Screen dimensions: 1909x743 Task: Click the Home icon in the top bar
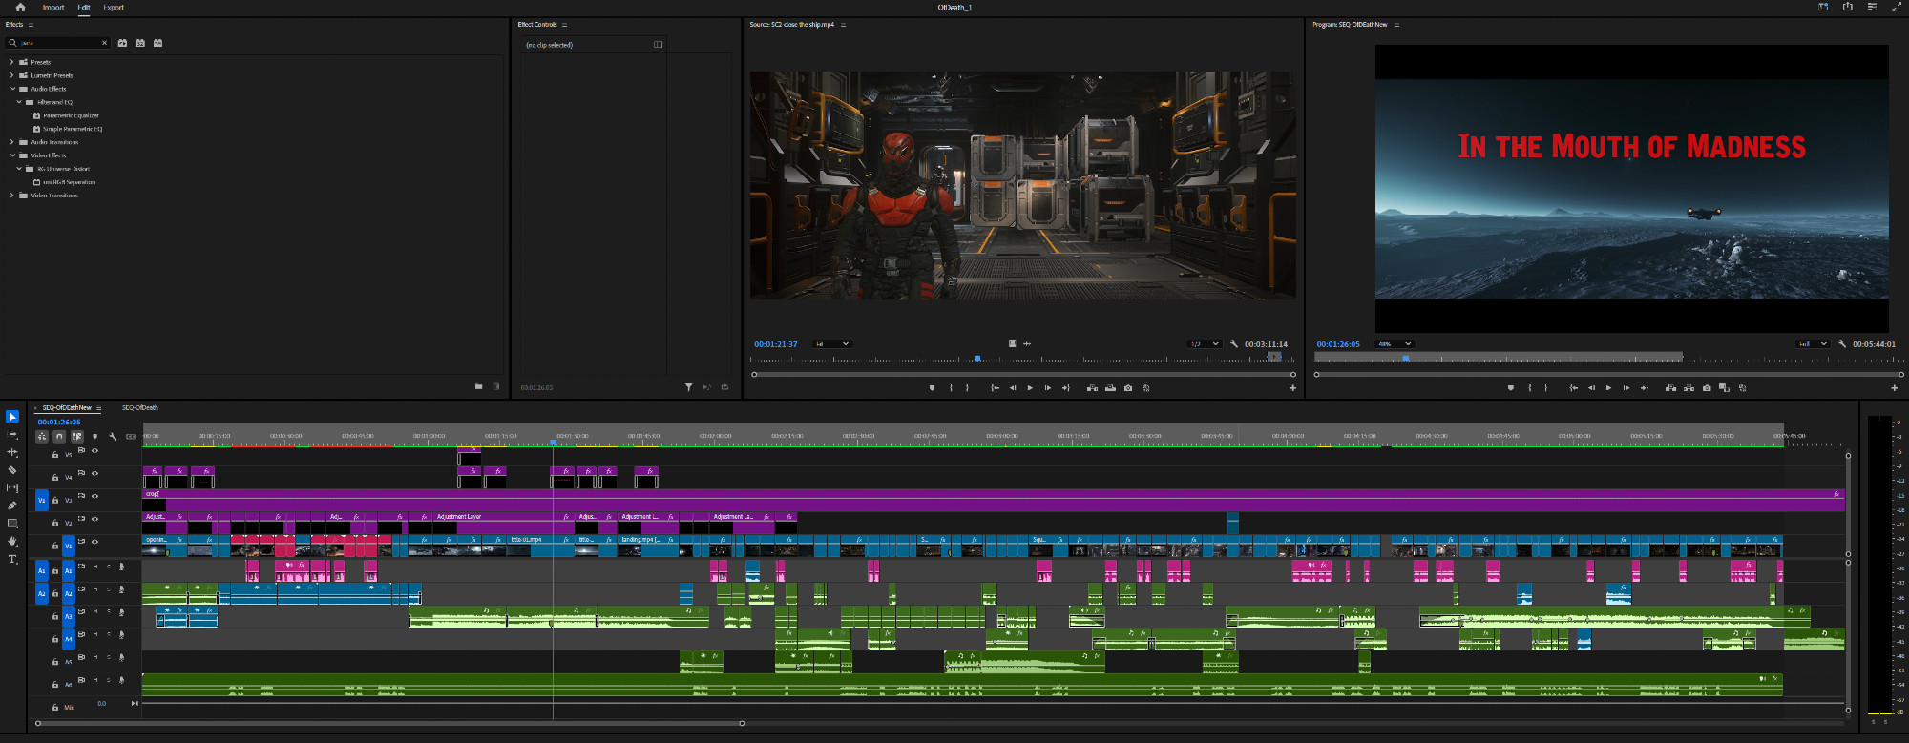pos(20,7)
